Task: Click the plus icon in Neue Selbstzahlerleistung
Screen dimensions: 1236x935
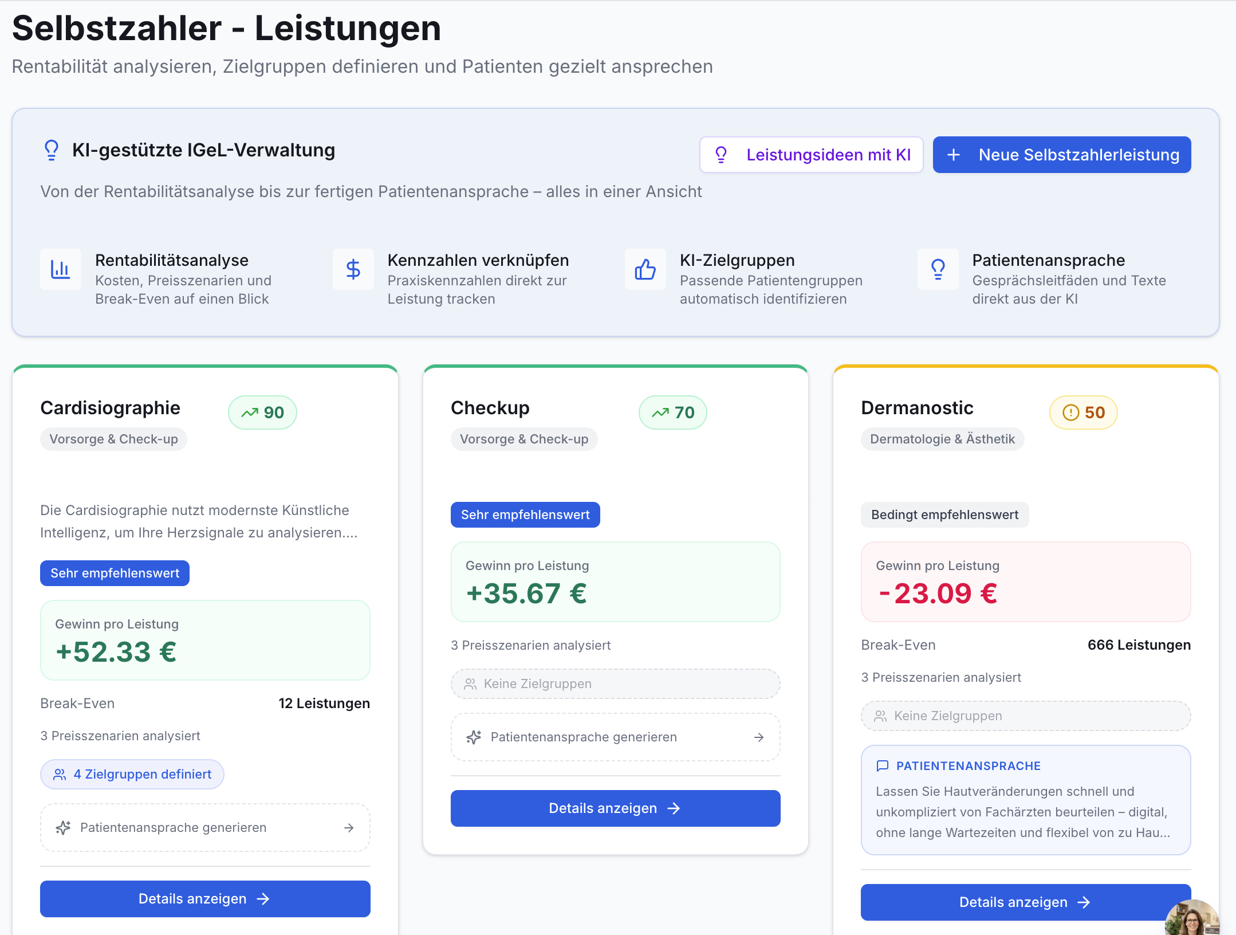Action: [x=954, y=155]
